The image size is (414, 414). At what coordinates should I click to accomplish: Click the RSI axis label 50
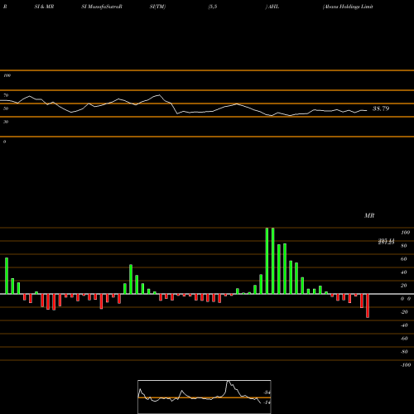pyautogui.click(x=6, y=108)
